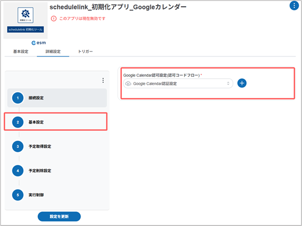
Task: Click the このアプリは現在無効です notice text
Action: [82, 19]
